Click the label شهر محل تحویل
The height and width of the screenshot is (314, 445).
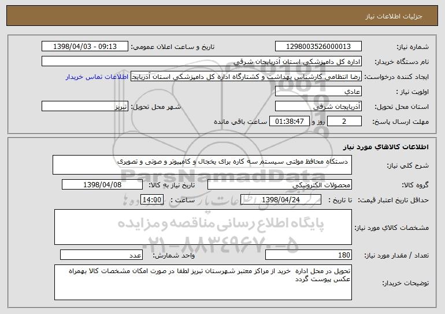click(156, 107)
